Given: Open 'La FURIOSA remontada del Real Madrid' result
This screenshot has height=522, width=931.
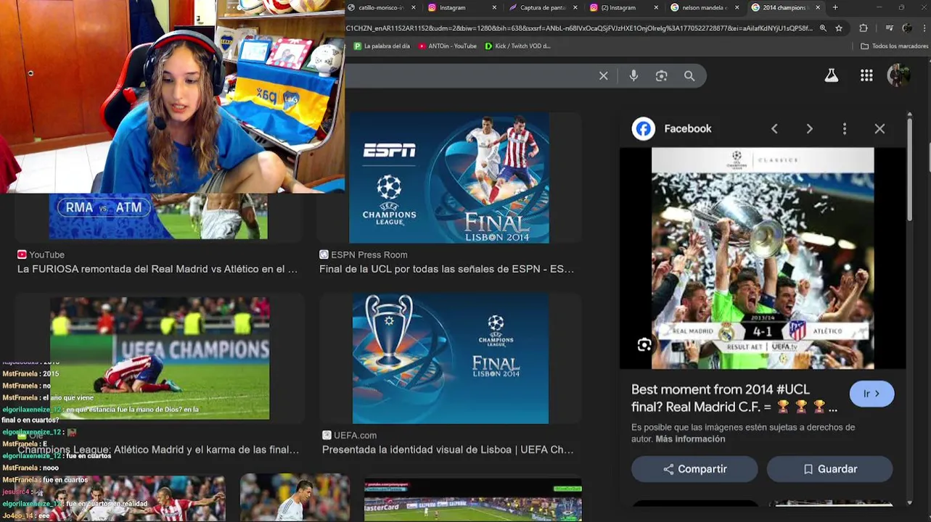Looking at the screenshot, I should pyautogui.click(x=157, y=269).
